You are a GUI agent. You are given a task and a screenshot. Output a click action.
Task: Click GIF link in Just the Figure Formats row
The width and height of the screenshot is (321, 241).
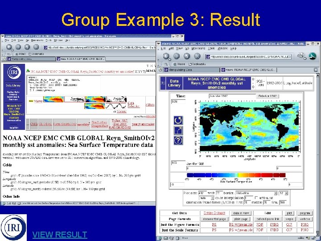(289, 224)
